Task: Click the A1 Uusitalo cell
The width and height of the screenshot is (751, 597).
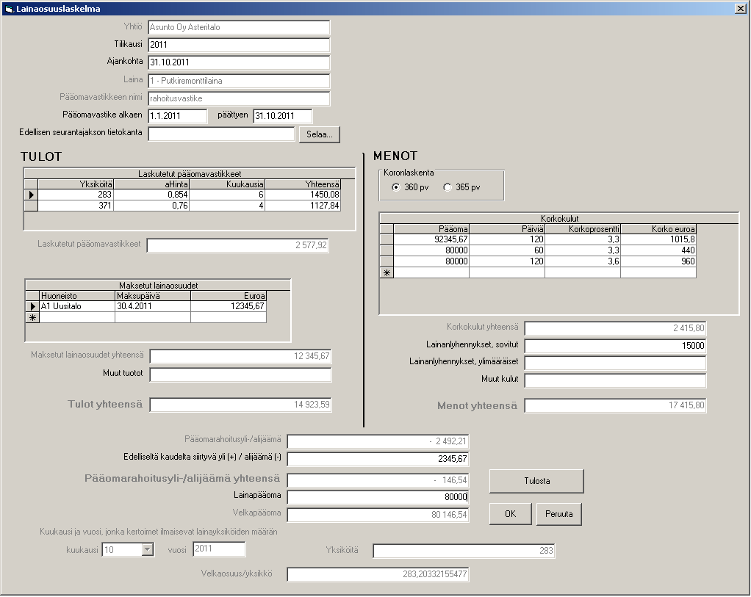Action: pos(77,306)
